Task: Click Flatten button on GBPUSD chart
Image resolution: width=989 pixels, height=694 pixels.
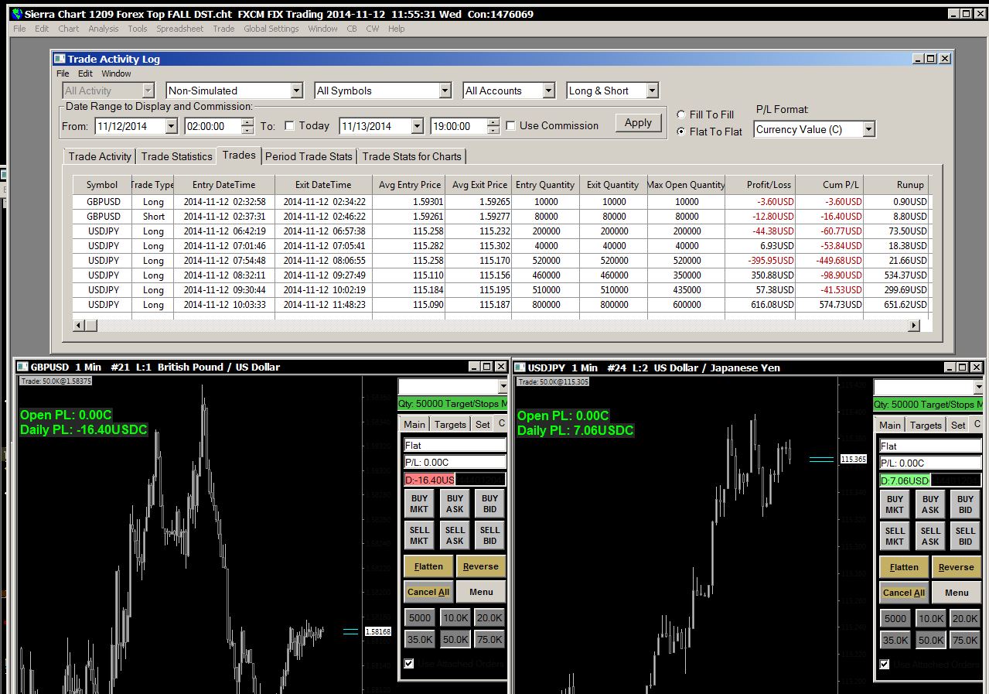Action: 428,566
